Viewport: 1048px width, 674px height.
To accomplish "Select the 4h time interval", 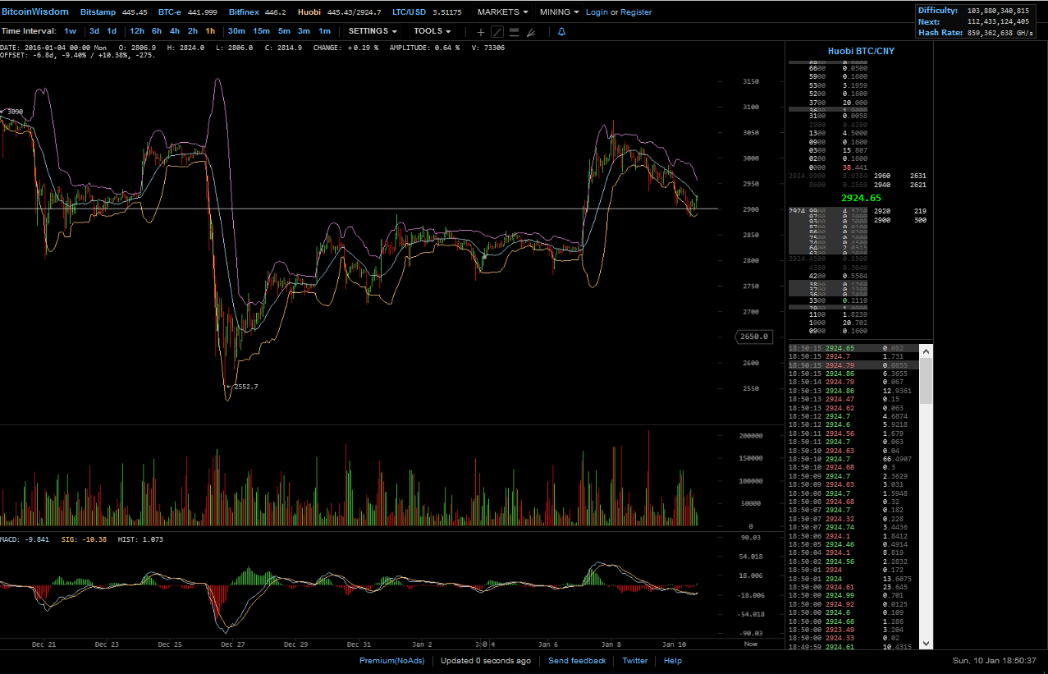I will pos(175,31).
